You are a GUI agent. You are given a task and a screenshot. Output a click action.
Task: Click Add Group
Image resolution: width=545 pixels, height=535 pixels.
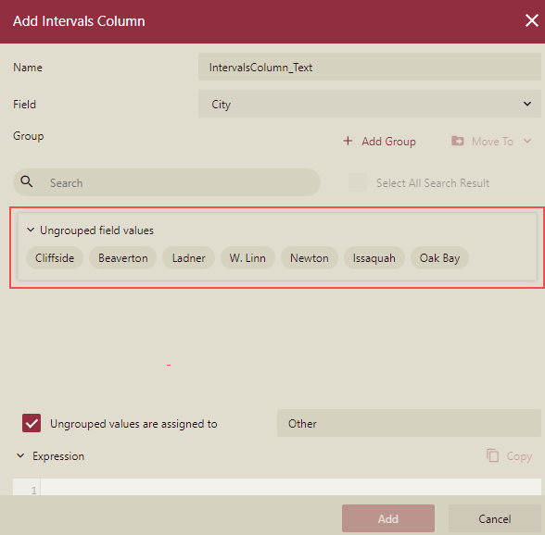pyautogui.click(x=380, y=142)
